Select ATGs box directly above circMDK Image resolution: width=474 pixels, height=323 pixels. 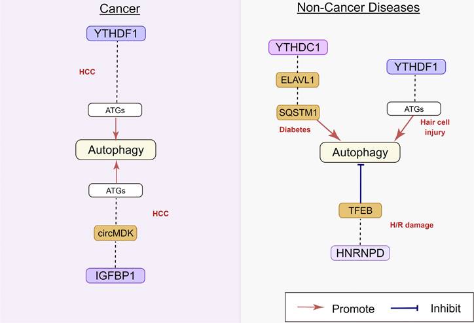(x=115, y=190)
